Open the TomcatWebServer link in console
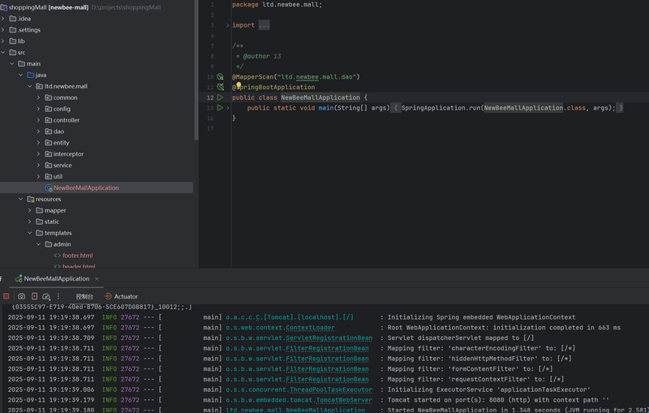 point(344,400)
